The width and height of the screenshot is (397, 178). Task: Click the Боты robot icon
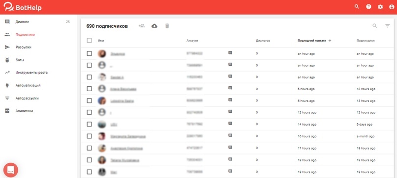[x=7, y=60]
